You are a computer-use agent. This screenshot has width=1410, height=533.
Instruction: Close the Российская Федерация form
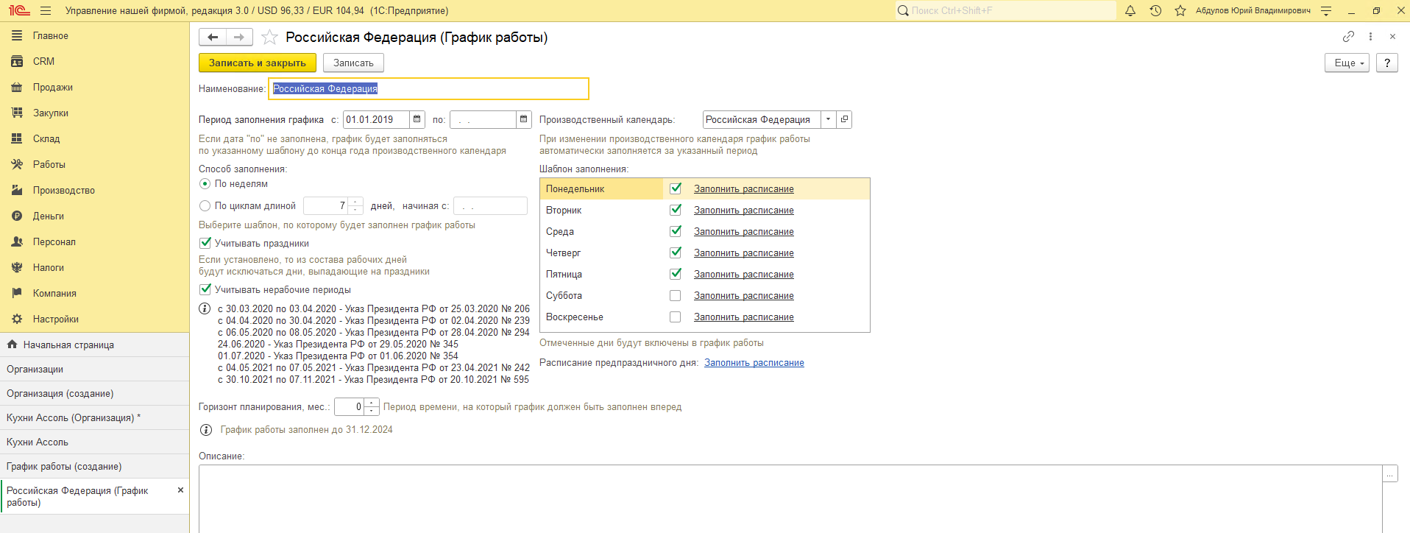(1392, 36)
